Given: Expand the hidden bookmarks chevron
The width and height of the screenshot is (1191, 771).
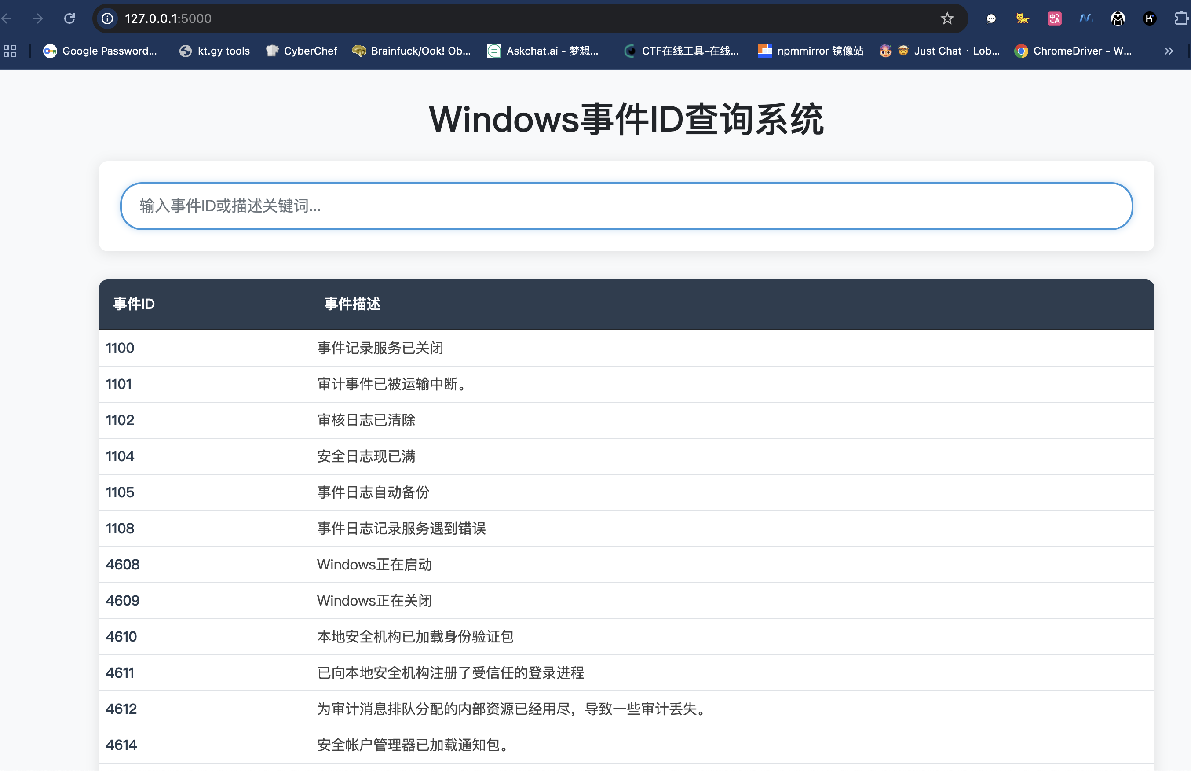Looking at the screenshot, I should [x=1169, y=51].
